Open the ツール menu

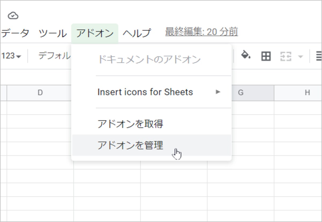click(53, 33)
